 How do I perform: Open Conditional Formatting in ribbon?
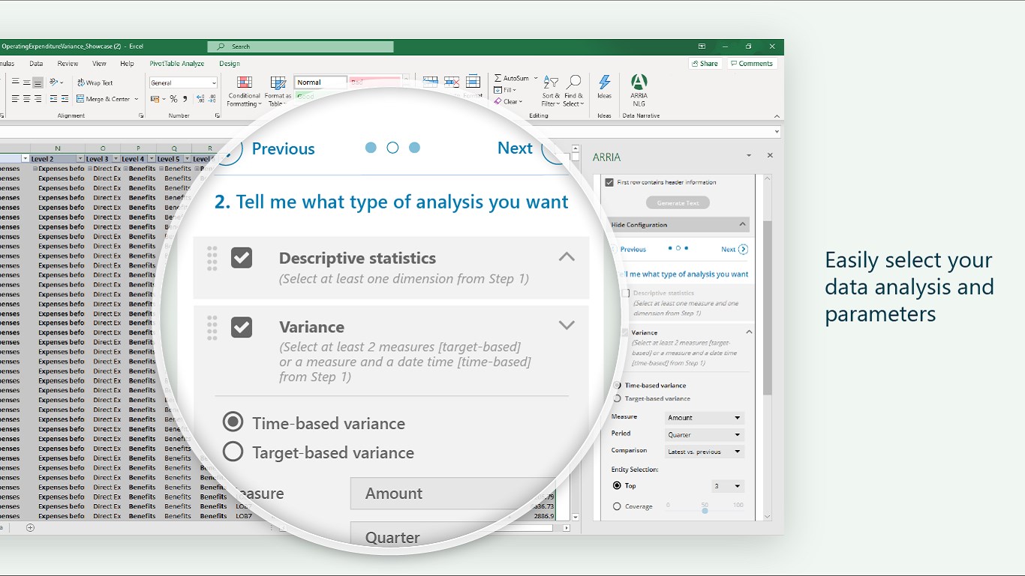coord(244,91)
